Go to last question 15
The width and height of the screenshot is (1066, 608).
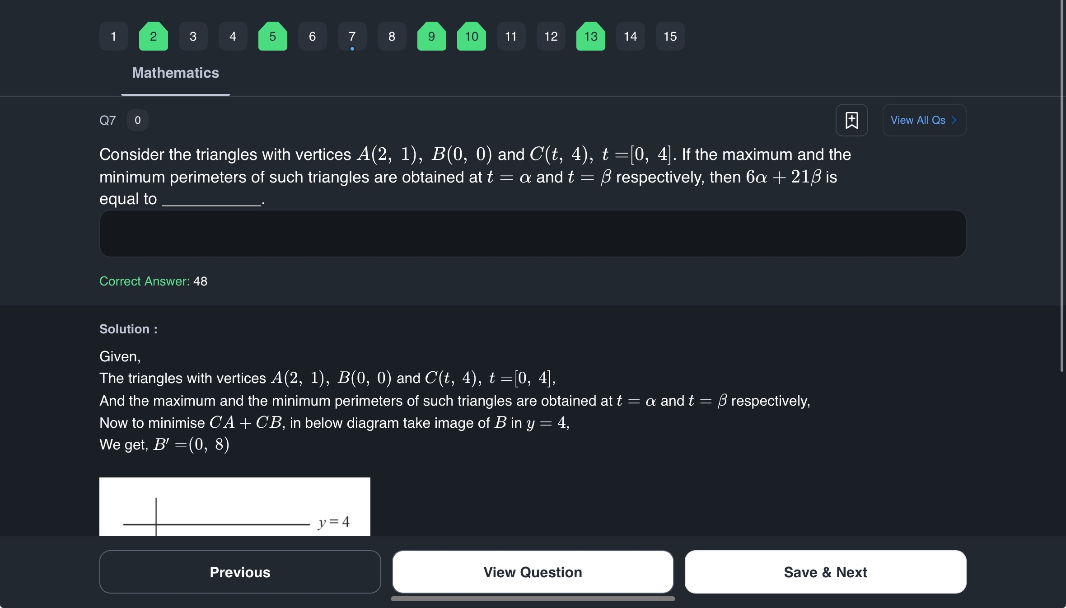pyautogui.click(x=670, y=36)
